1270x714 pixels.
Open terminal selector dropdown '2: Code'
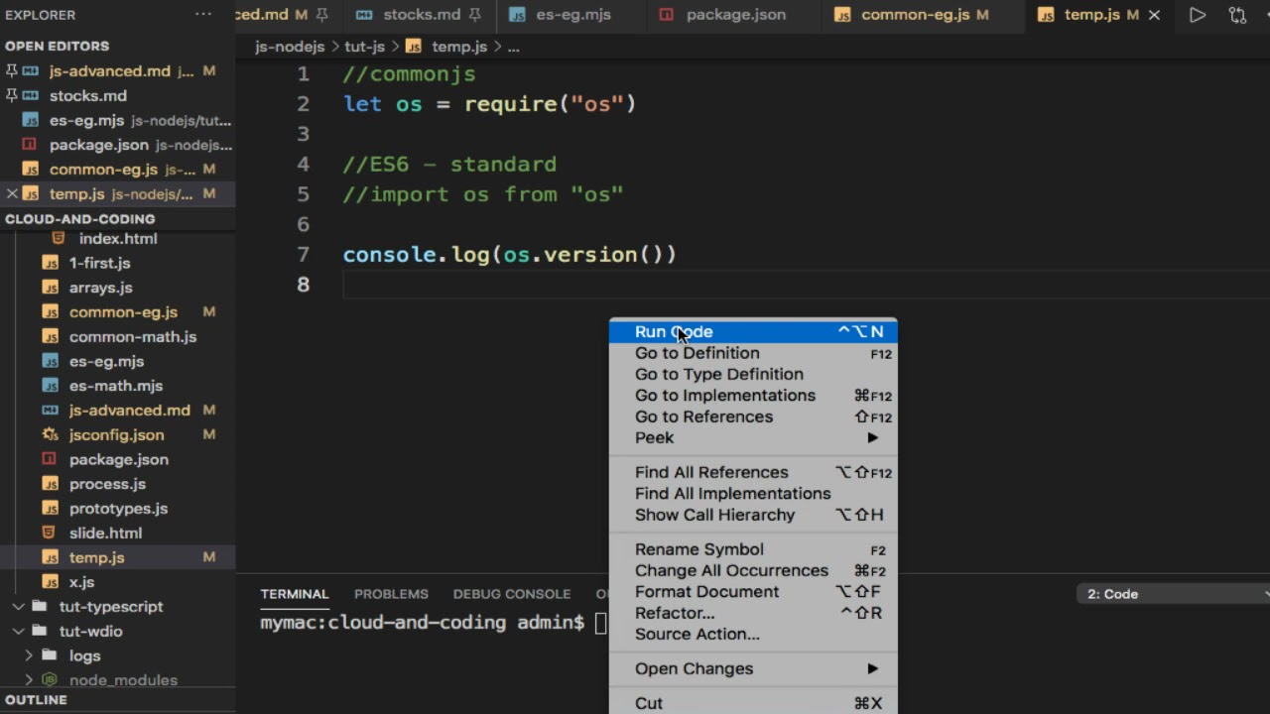[1174, 594]
